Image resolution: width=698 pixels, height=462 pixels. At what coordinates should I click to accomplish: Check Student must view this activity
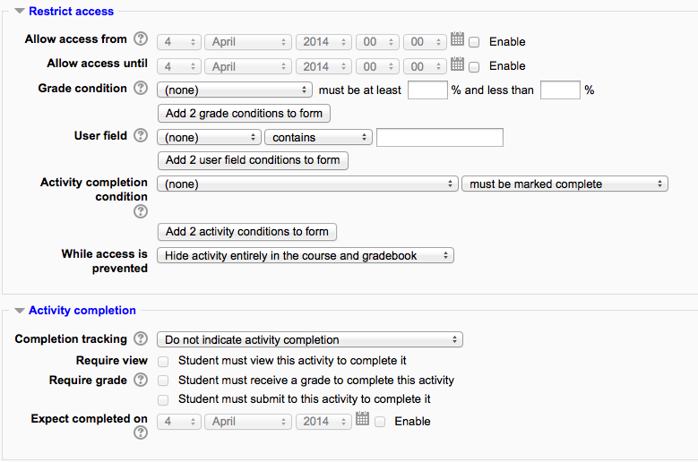click(x=163, y=362)
